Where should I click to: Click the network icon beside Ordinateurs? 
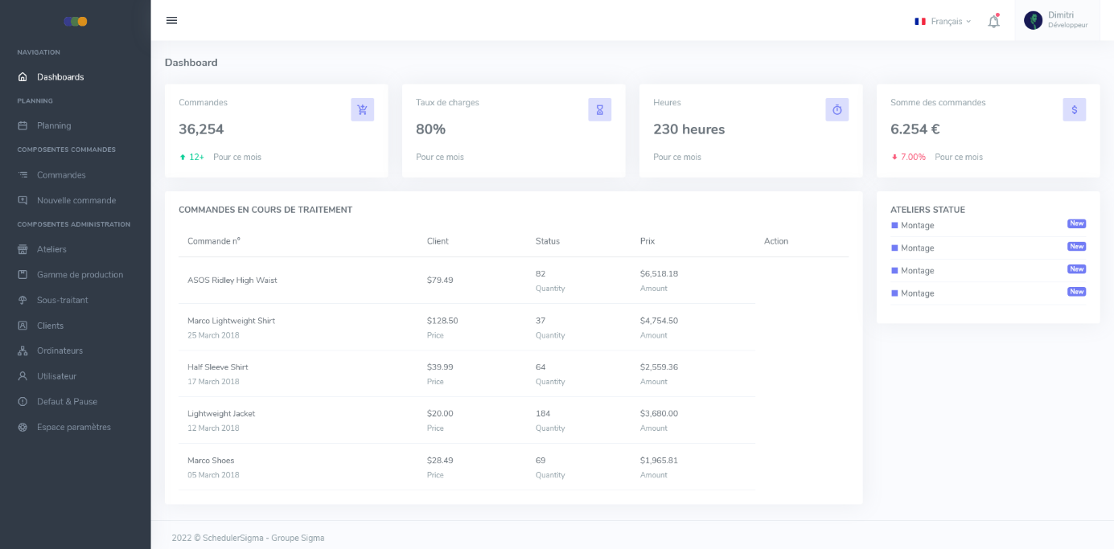point(23,350)
